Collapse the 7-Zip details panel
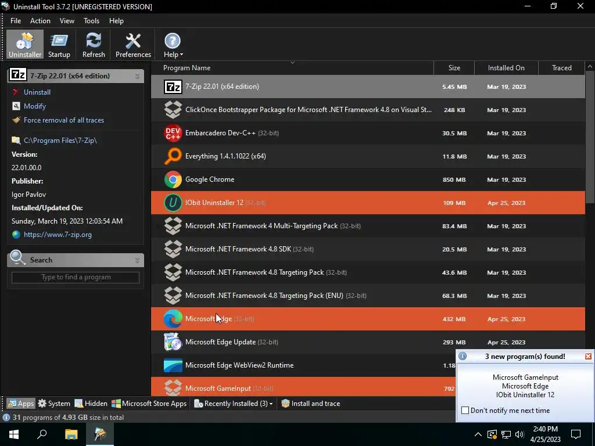 (137, 76)
